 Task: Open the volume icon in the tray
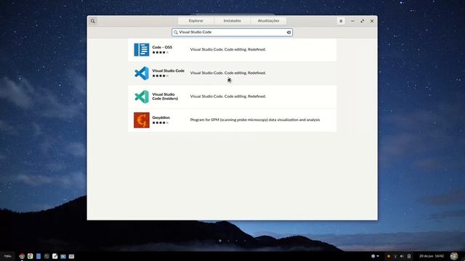[x=402, y=256]
